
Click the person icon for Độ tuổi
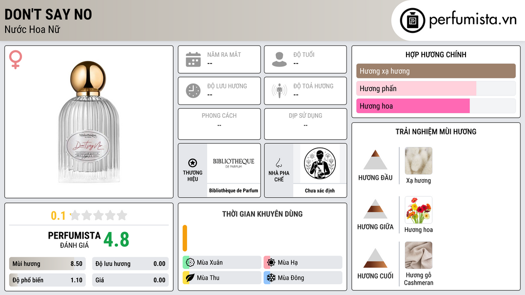pyautogui.click(x=279, y=59)
